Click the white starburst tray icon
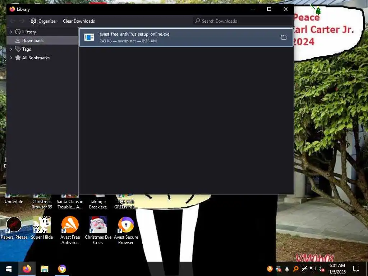This screenshot has height=276, width=368. [304, 269]
